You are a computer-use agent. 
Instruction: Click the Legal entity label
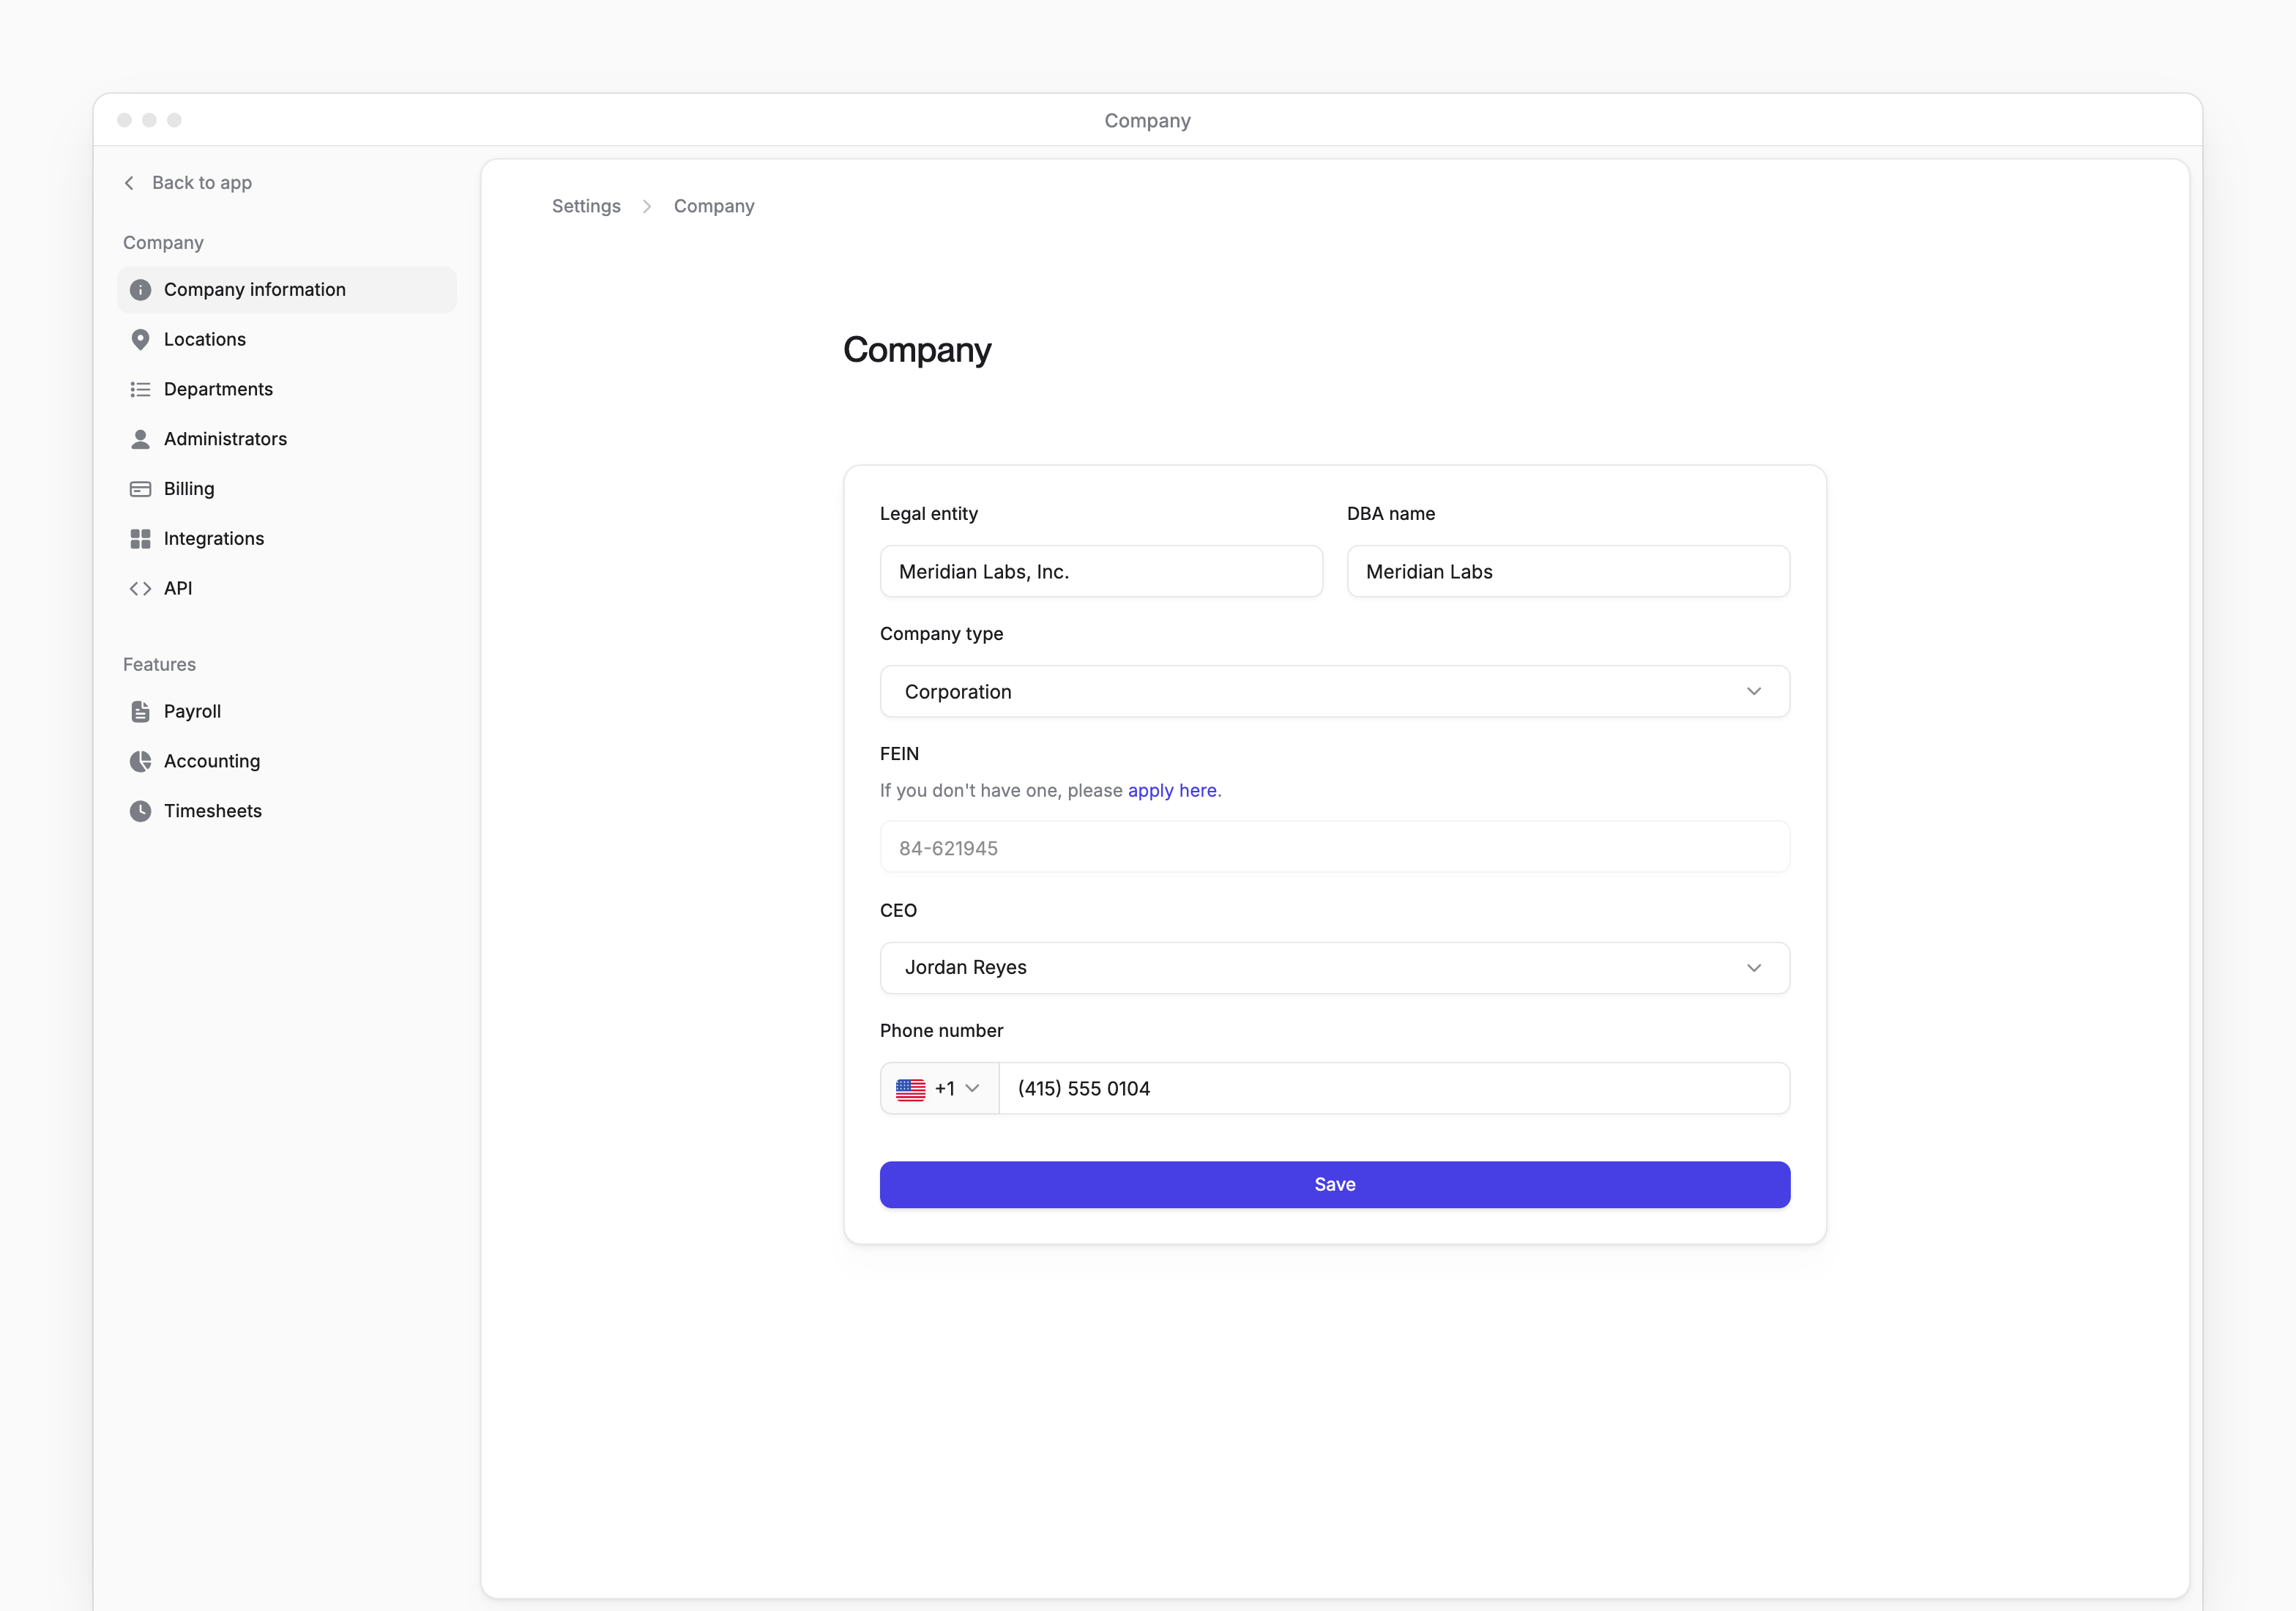tap(928, 514)
